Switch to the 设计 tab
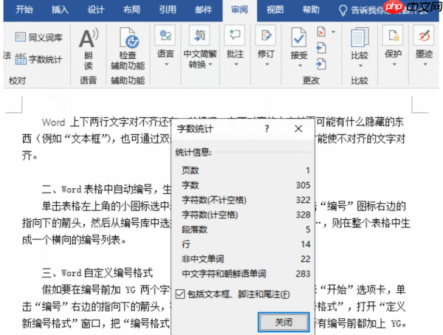The width and height of the screenshot is (443, 335). coord(96,10)
